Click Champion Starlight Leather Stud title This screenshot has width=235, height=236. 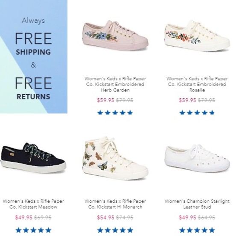197,204
